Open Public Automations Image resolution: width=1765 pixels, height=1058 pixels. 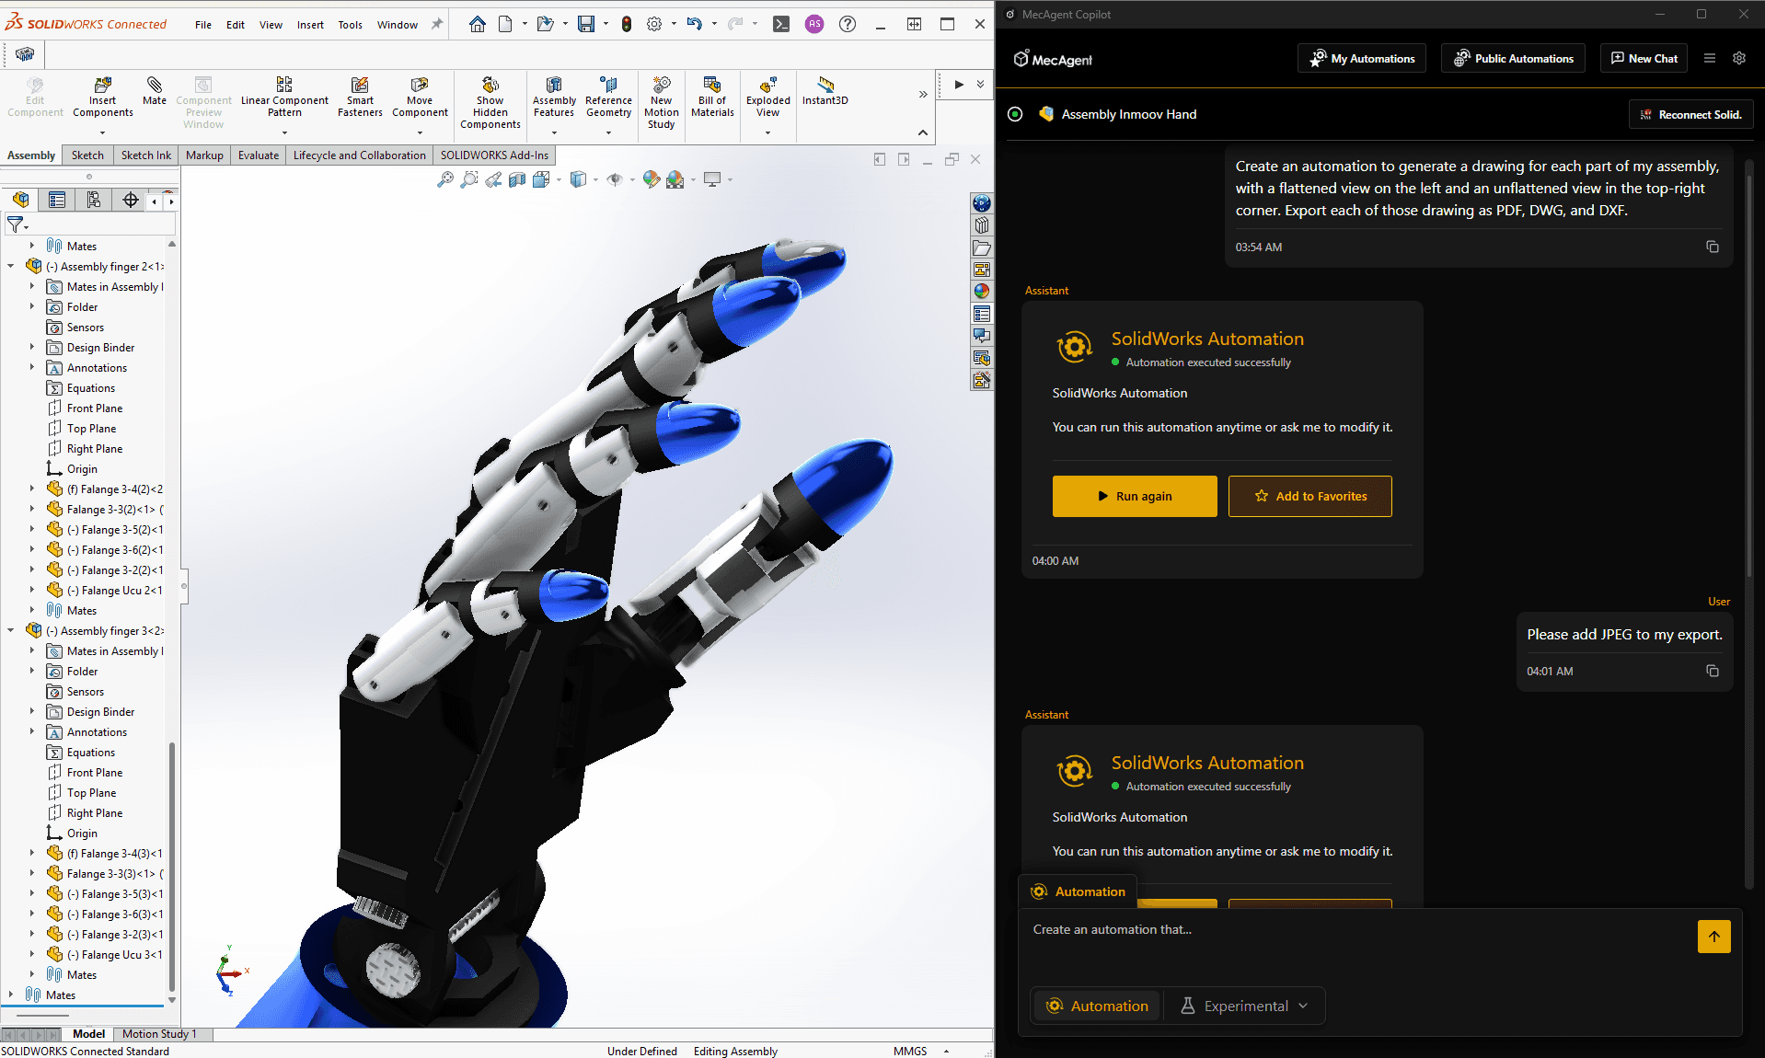click(1513, 58)
